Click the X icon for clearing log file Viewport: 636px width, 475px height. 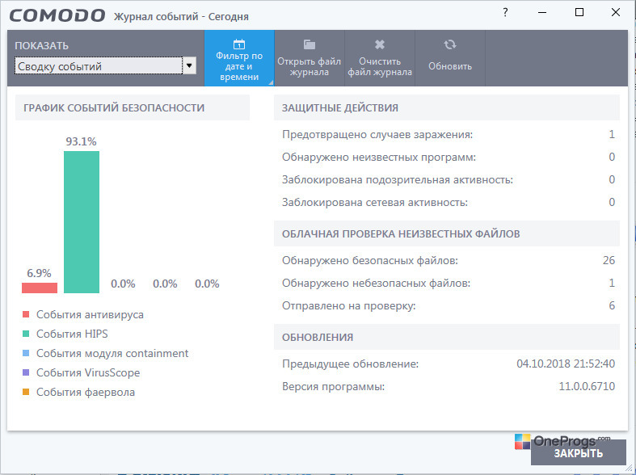point(380,44)
